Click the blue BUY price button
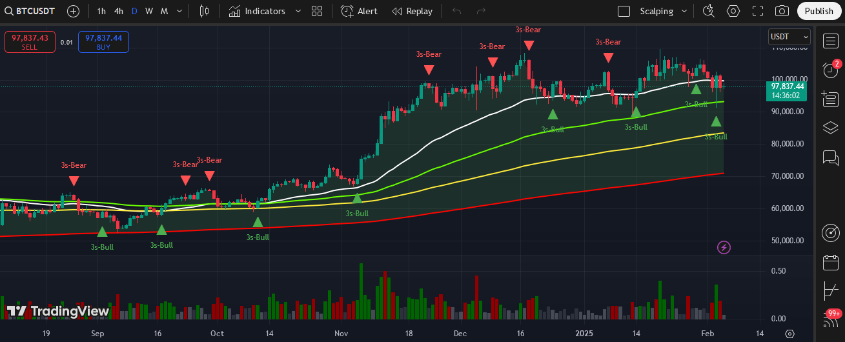The width and height of the screenshot is (845, 342). (103, 42)
